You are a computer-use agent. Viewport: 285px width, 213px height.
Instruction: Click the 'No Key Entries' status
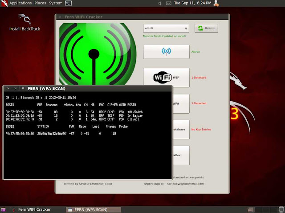pyautogui.click(x=201, y=129)
